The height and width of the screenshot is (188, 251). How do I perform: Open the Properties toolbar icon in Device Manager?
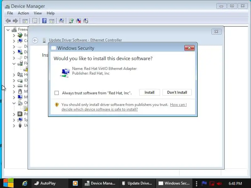click(35, 21)
